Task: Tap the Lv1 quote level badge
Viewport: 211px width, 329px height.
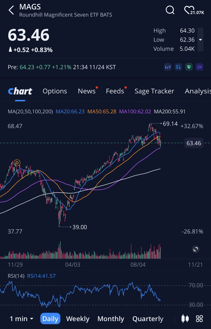Action: point(168,67)
